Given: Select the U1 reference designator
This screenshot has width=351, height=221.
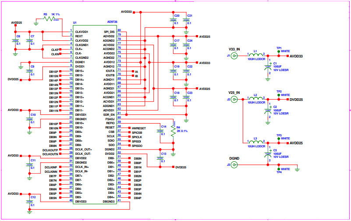Looking at the screenshot, I should [x=75, y=22].
